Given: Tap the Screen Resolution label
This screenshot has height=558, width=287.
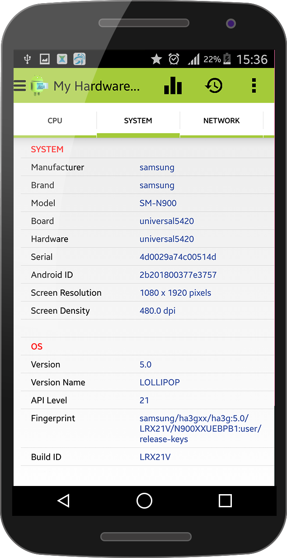Looking at the screenshot, I should 66,293.
